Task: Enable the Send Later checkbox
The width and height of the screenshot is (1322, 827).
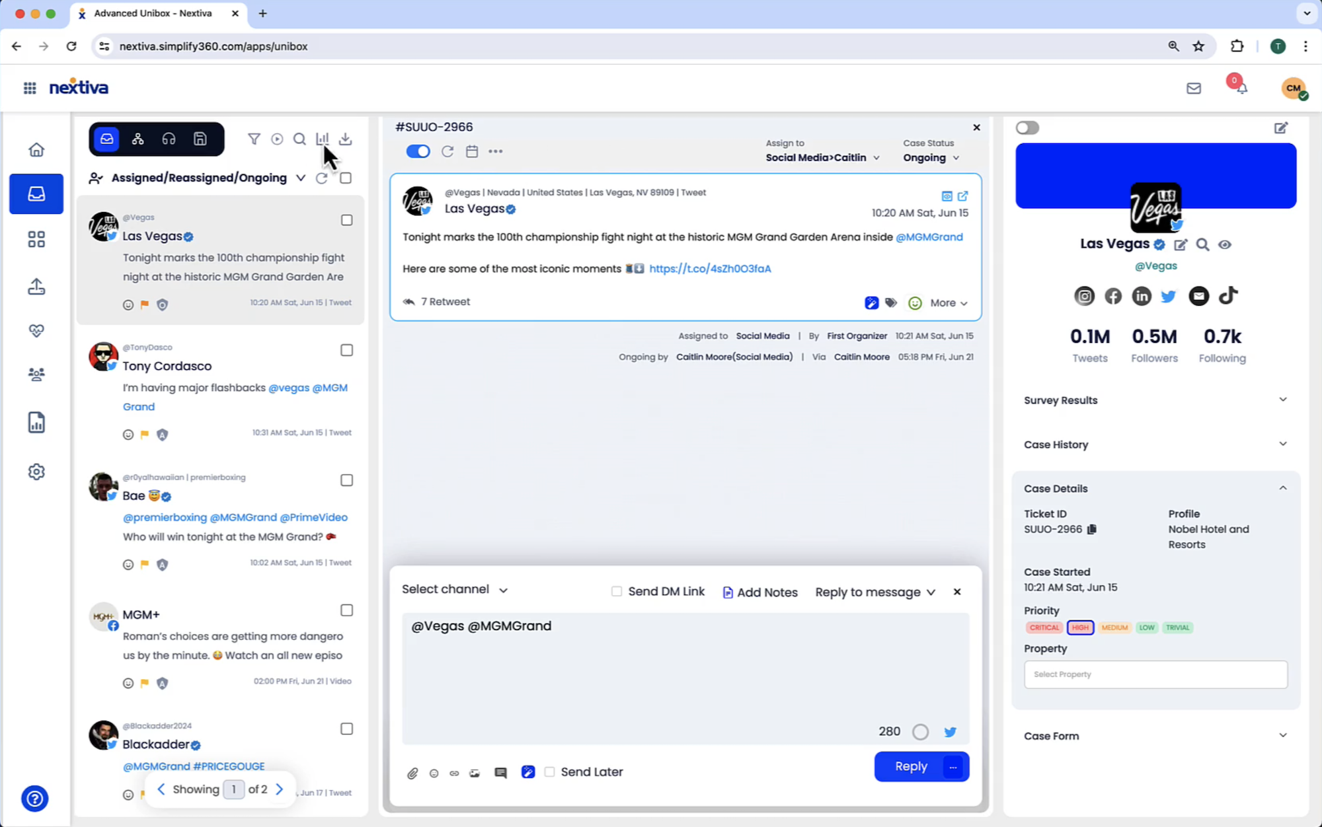Action: (549, 772)
